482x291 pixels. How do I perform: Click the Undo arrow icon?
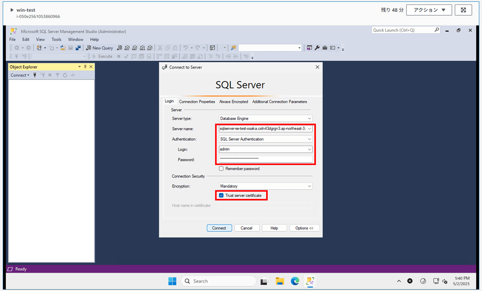[186, 48]
